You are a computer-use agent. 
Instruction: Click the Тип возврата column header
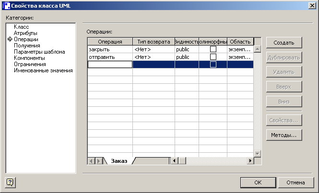click(x=154, y=42)
